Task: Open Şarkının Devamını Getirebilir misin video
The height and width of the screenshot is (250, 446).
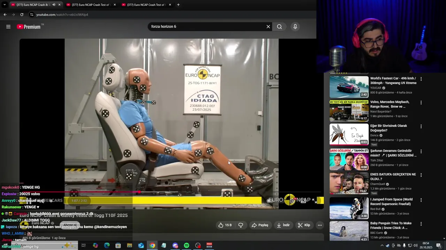Action: pyautogui.click(x=393, y=153)
